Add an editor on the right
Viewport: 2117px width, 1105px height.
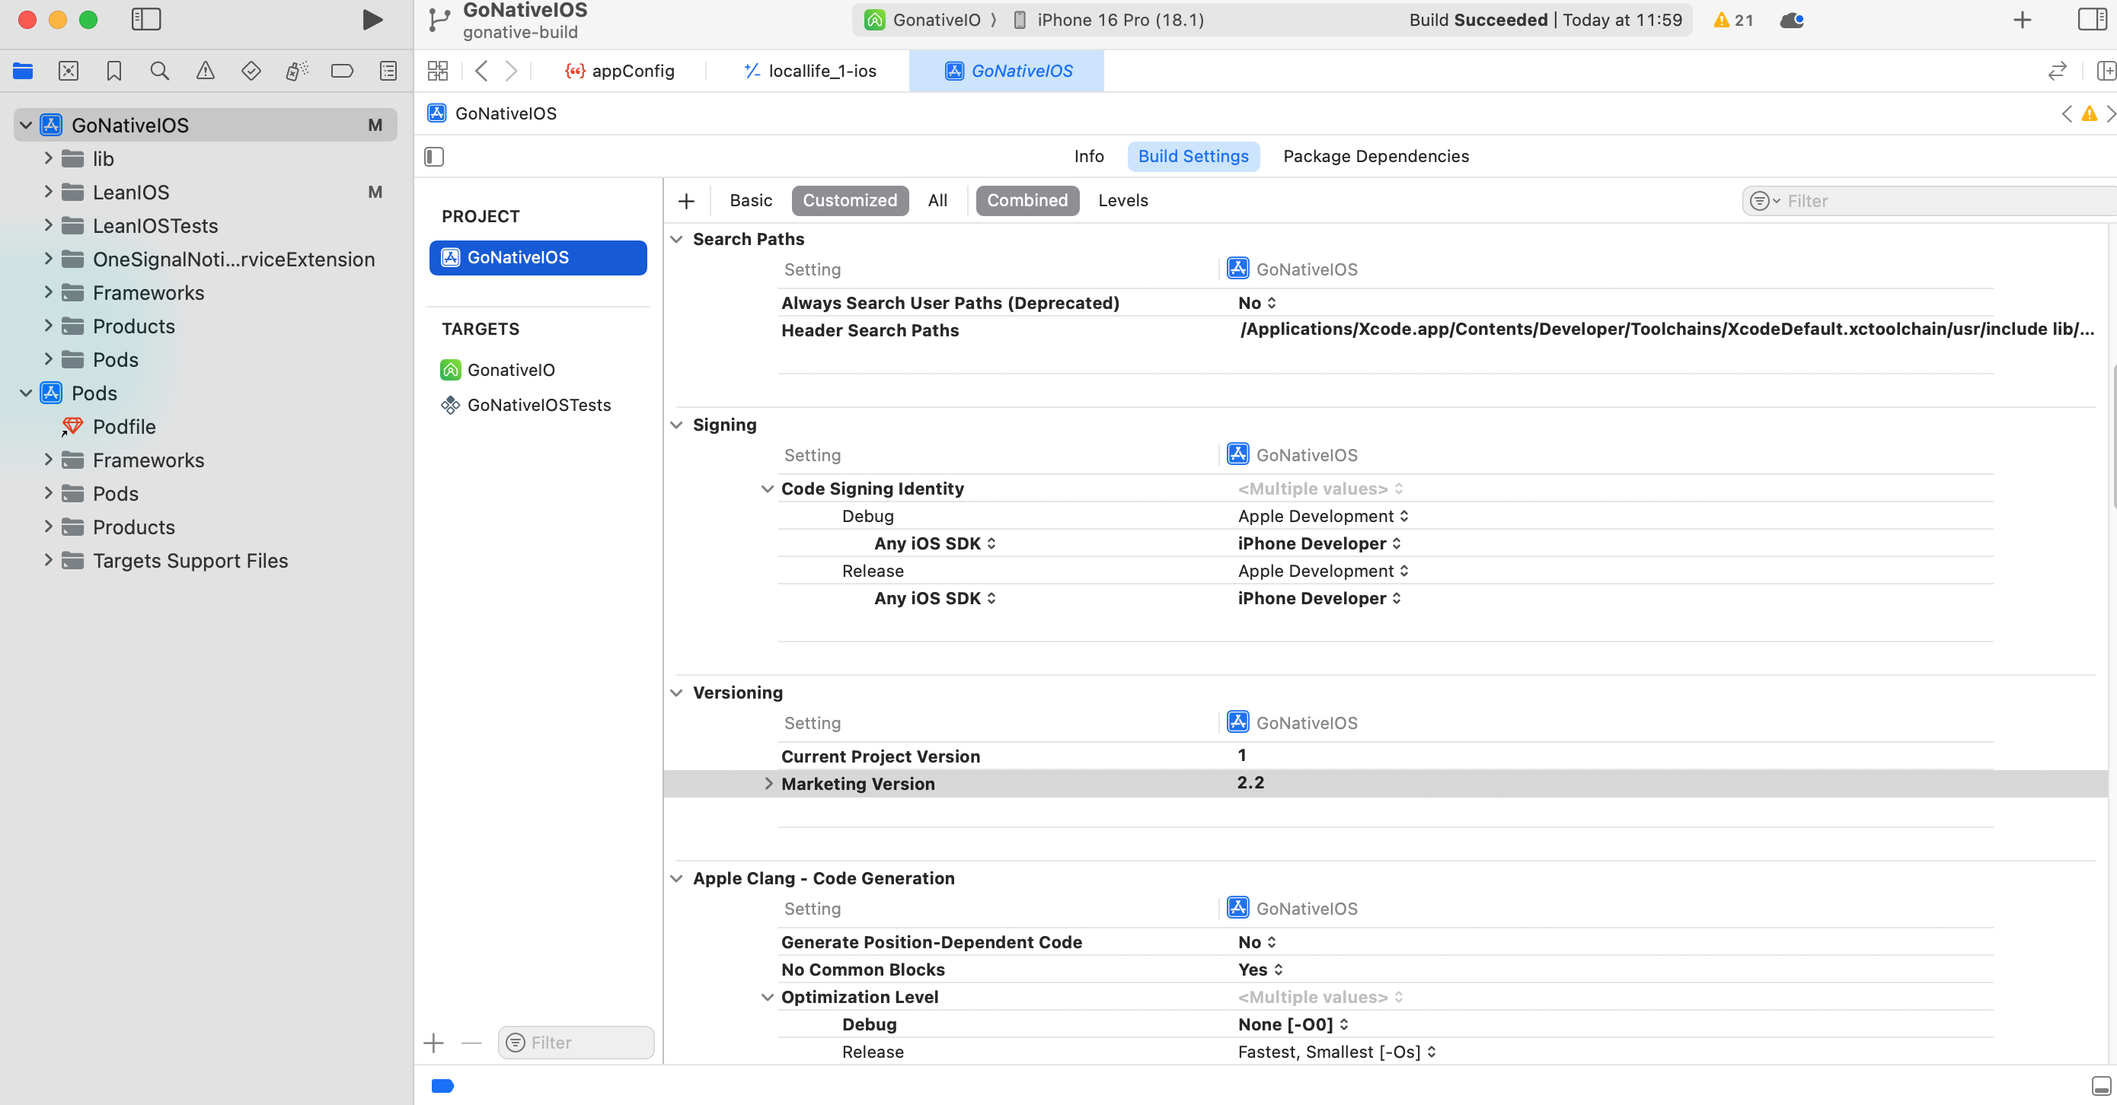(2106, 72)
